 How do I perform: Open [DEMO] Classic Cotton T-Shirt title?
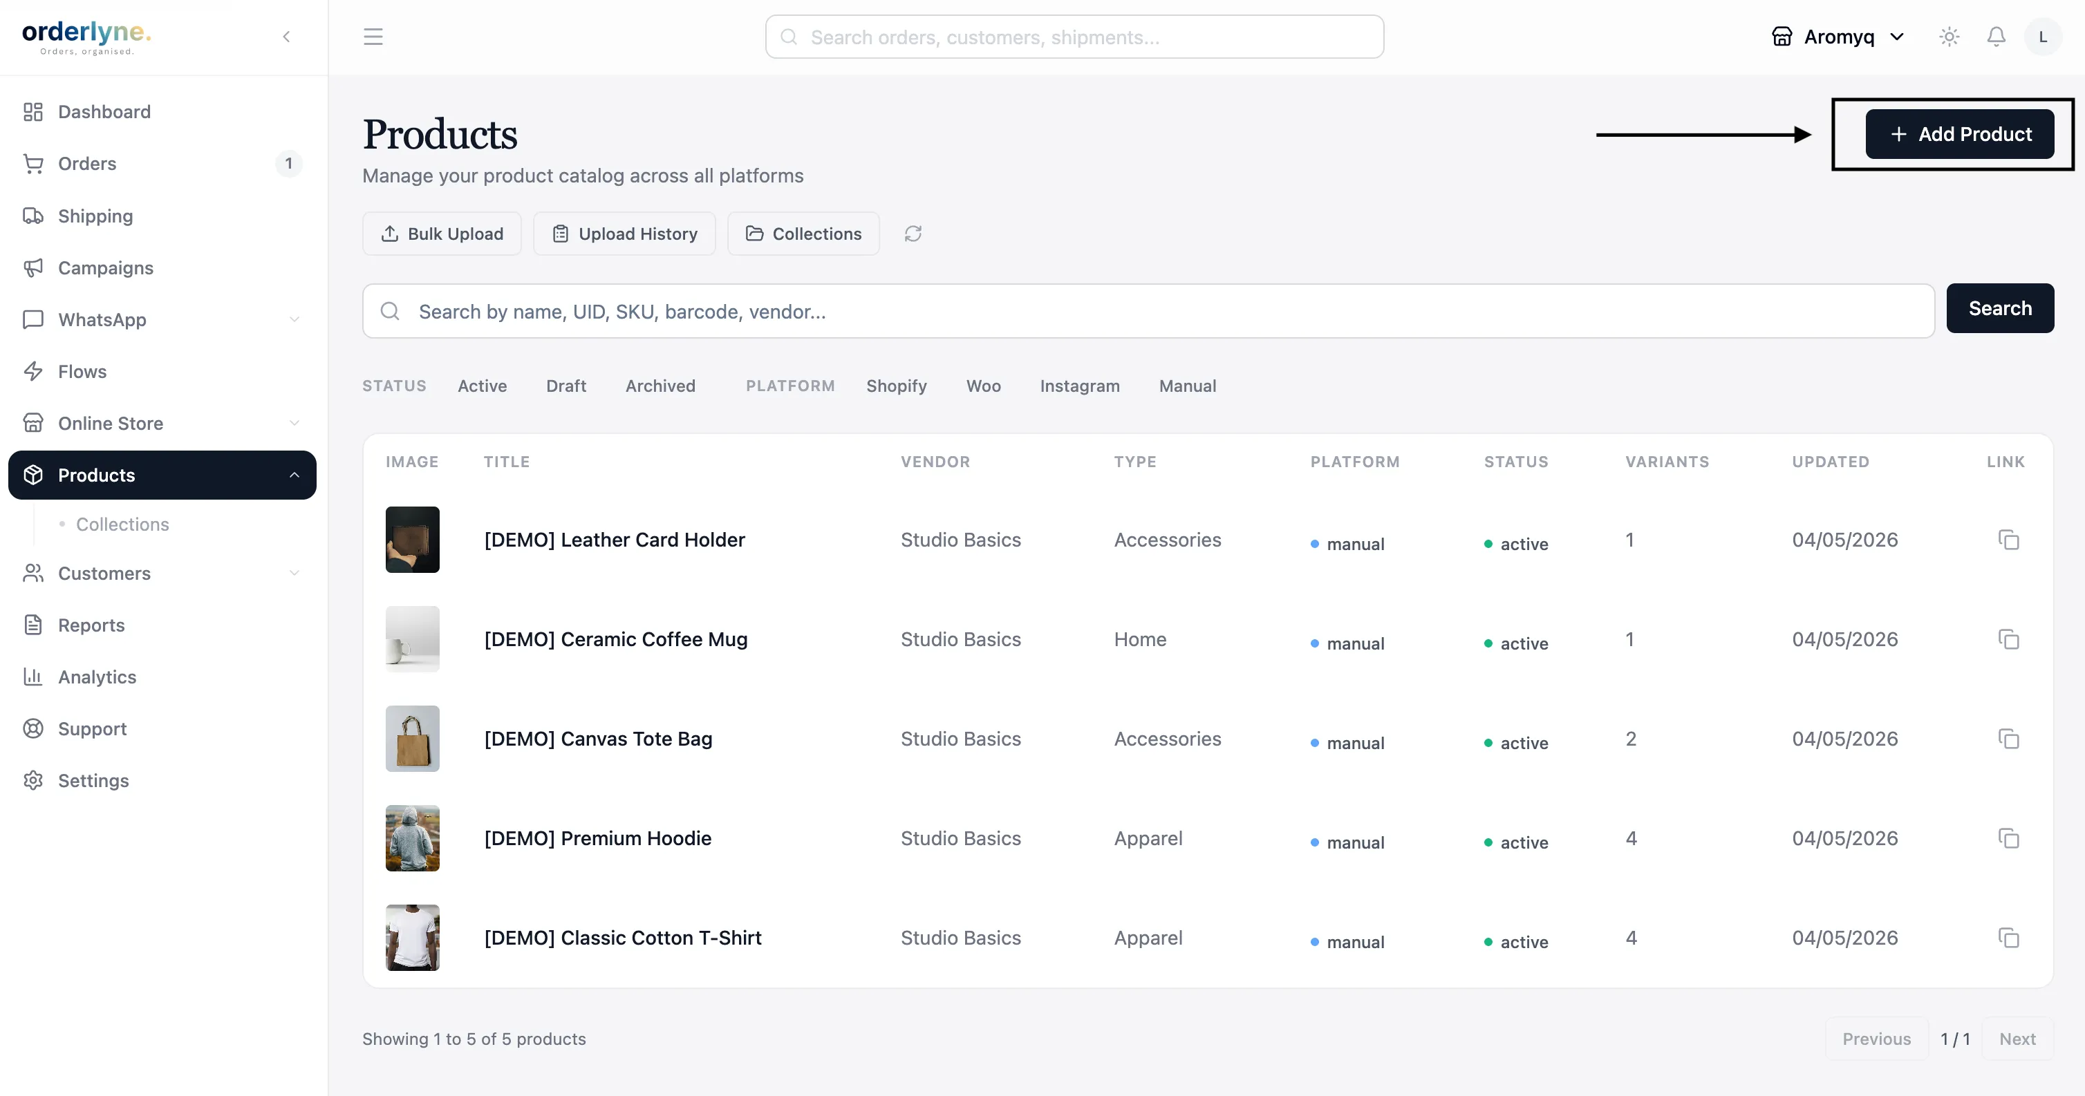click(x=622, y=938)
